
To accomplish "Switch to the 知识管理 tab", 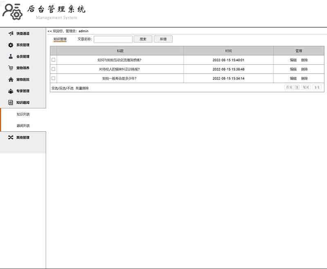I will [x=60, y=39].
